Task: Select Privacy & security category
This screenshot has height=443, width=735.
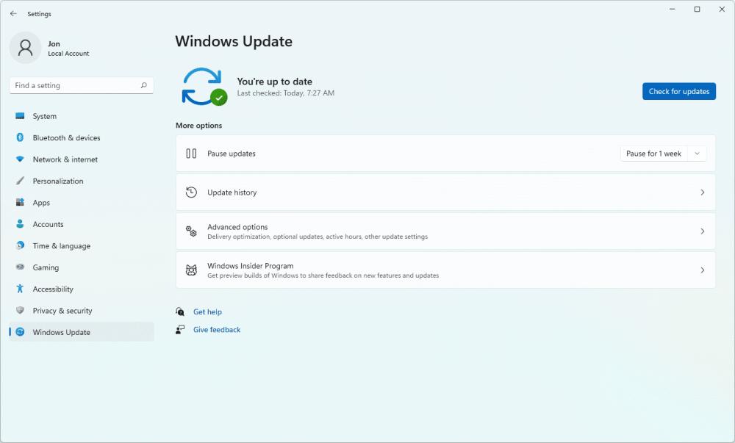Action: (x=82, y=311)
